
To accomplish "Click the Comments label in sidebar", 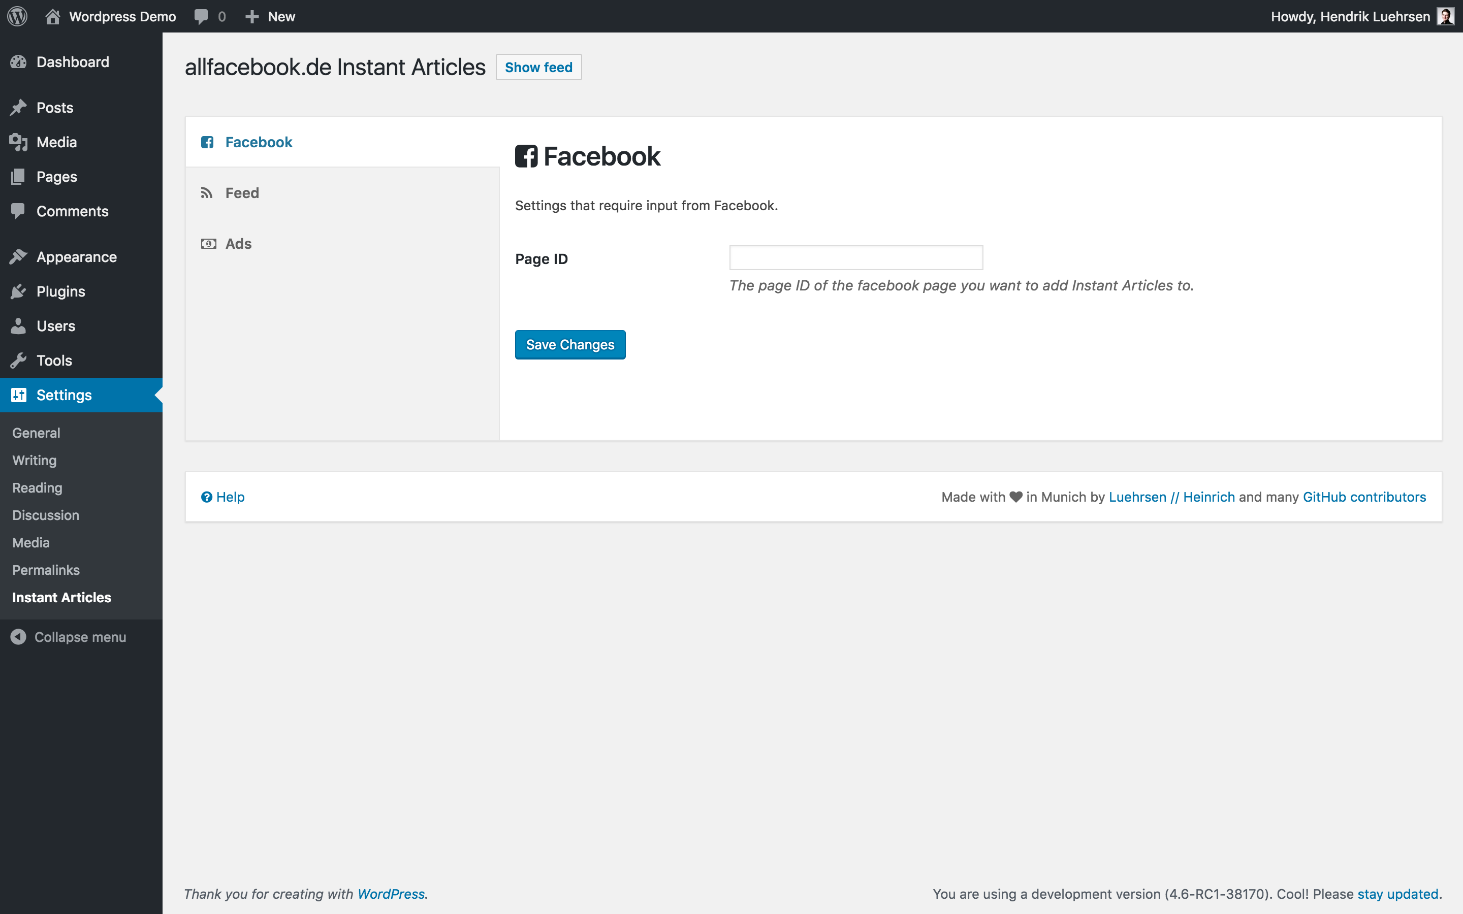I will [73, 211].
